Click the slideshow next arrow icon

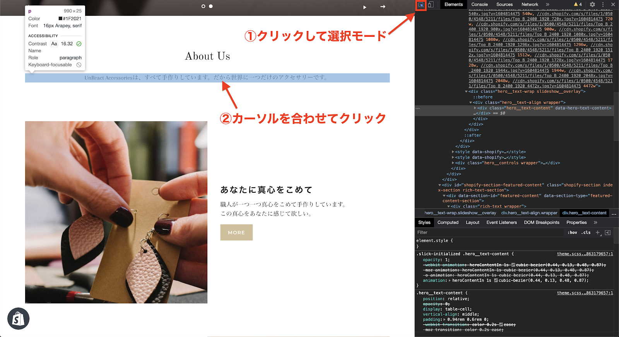383,7
